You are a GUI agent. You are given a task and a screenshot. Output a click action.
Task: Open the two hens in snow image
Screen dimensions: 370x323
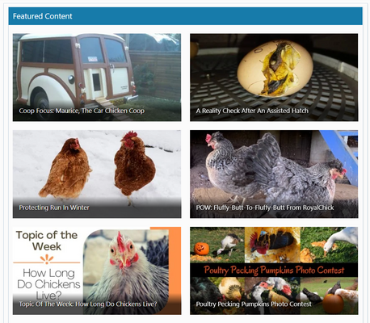pyautogui.click(x=97, y=174)
